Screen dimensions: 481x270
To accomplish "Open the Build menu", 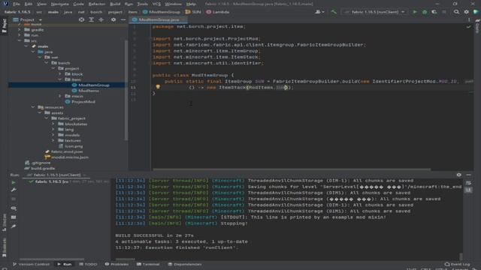I will (x=115, y=4).
